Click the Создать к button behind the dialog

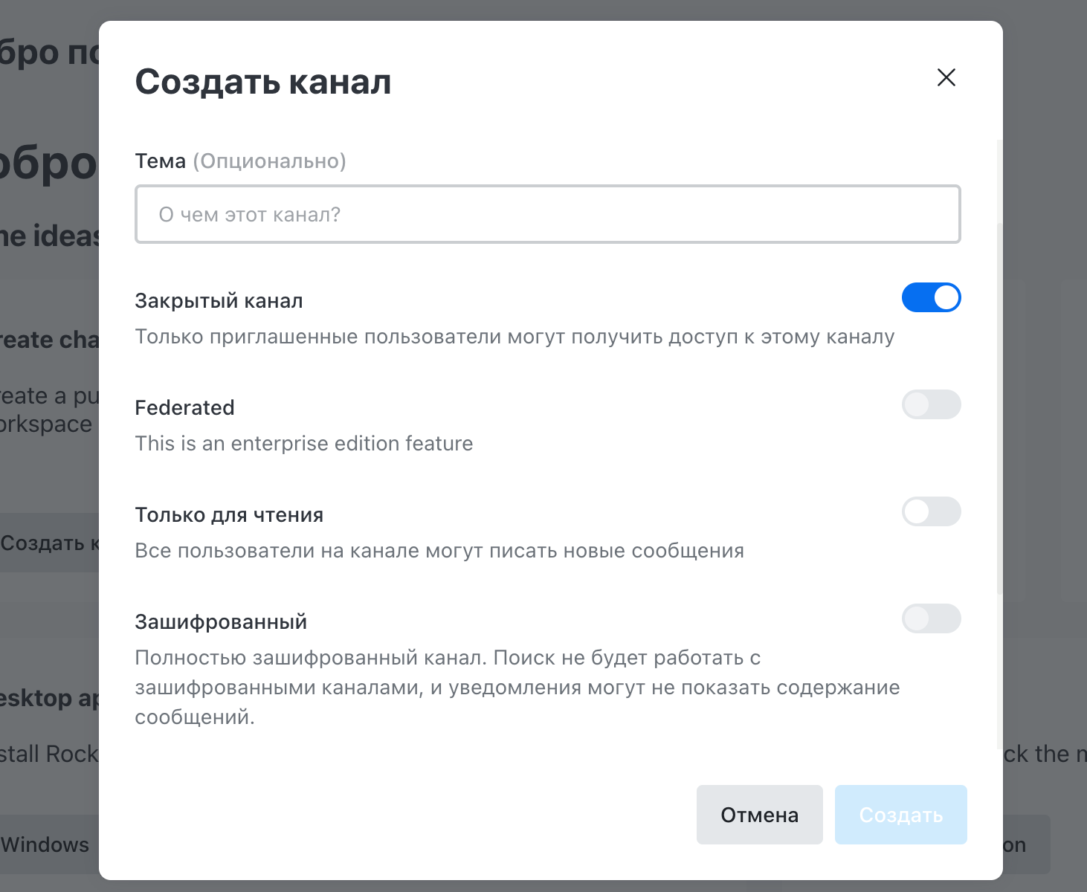point(48,543)
